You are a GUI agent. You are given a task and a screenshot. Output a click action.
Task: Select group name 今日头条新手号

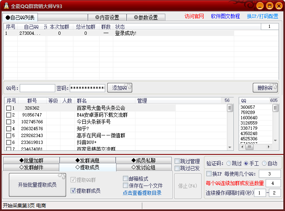coord(94,122)
